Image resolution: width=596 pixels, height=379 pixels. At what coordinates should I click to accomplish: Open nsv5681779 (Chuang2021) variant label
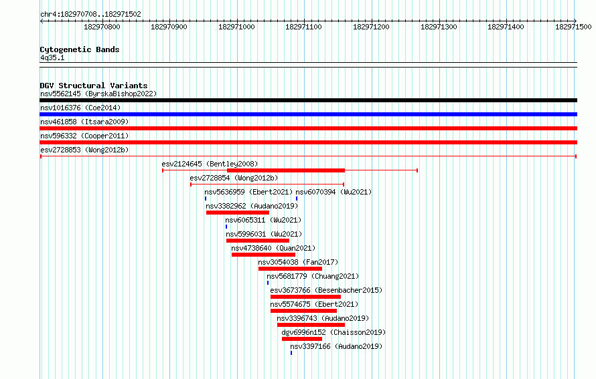coord(313,276)
